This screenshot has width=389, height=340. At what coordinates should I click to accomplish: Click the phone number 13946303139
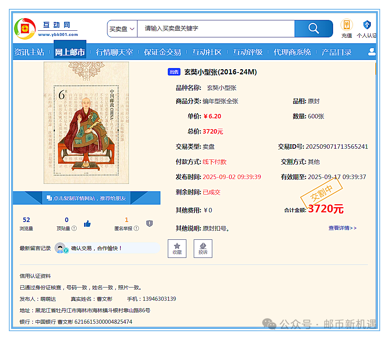(159, 299)
